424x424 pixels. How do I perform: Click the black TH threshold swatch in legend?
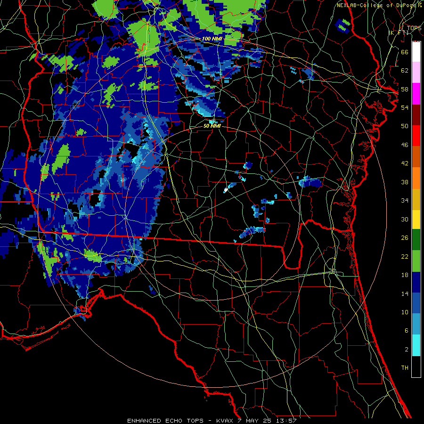pyautogui.click(x=416, y=367)
